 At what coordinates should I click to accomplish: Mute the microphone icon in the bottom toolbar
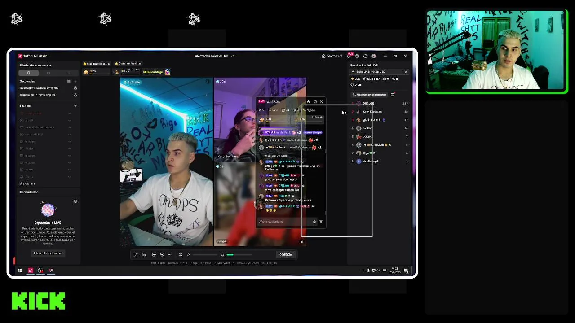[x=222, y=255]
